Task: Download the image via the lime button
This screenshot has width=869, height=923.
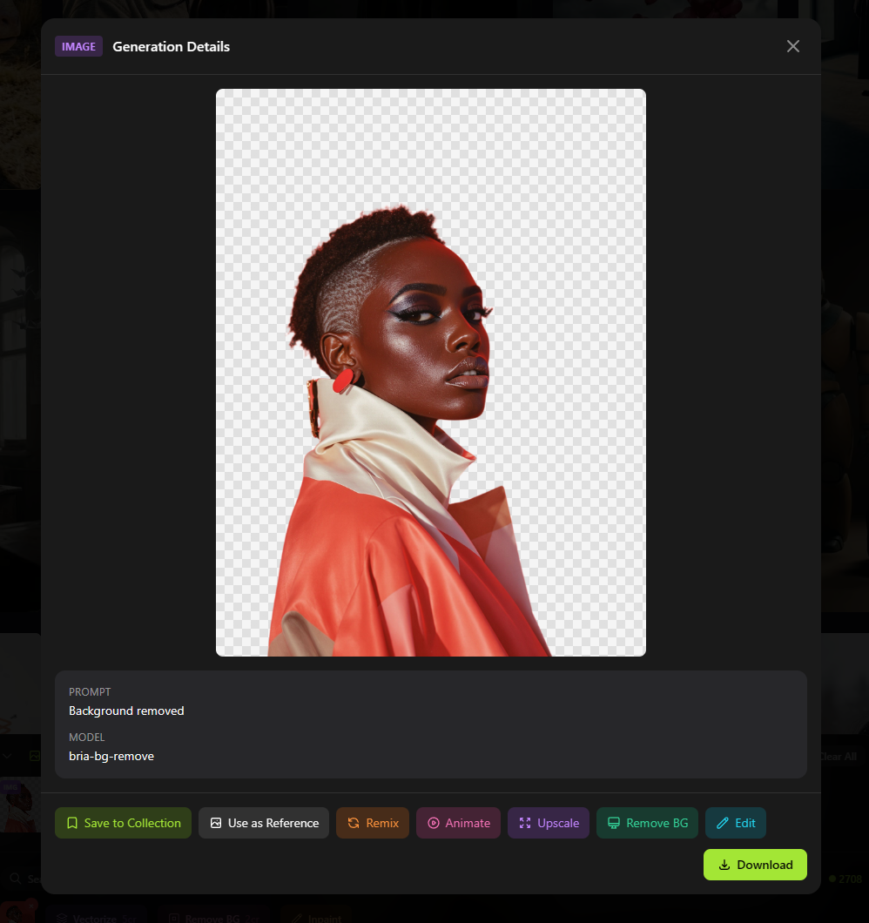Action: pos(755,865)
